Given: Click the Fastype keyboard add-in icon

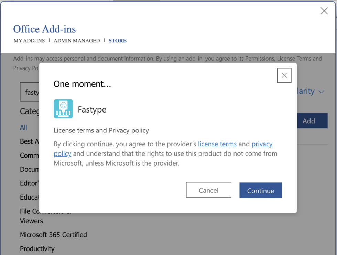Looking at the screenshot, I should [x=63, y=109].
